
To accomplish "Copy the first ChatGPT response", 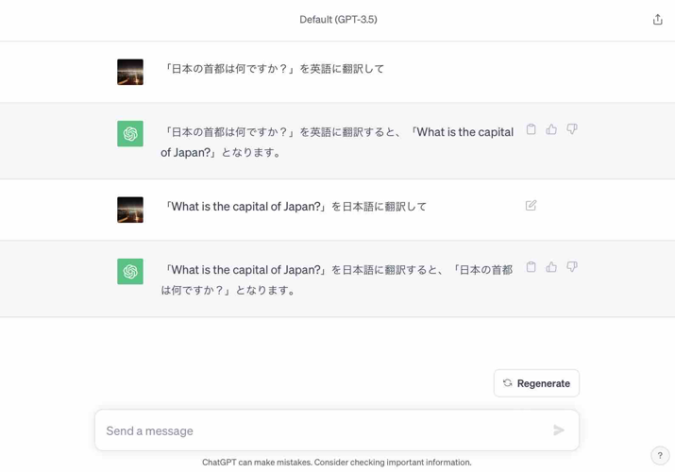I will pos(531,129).
